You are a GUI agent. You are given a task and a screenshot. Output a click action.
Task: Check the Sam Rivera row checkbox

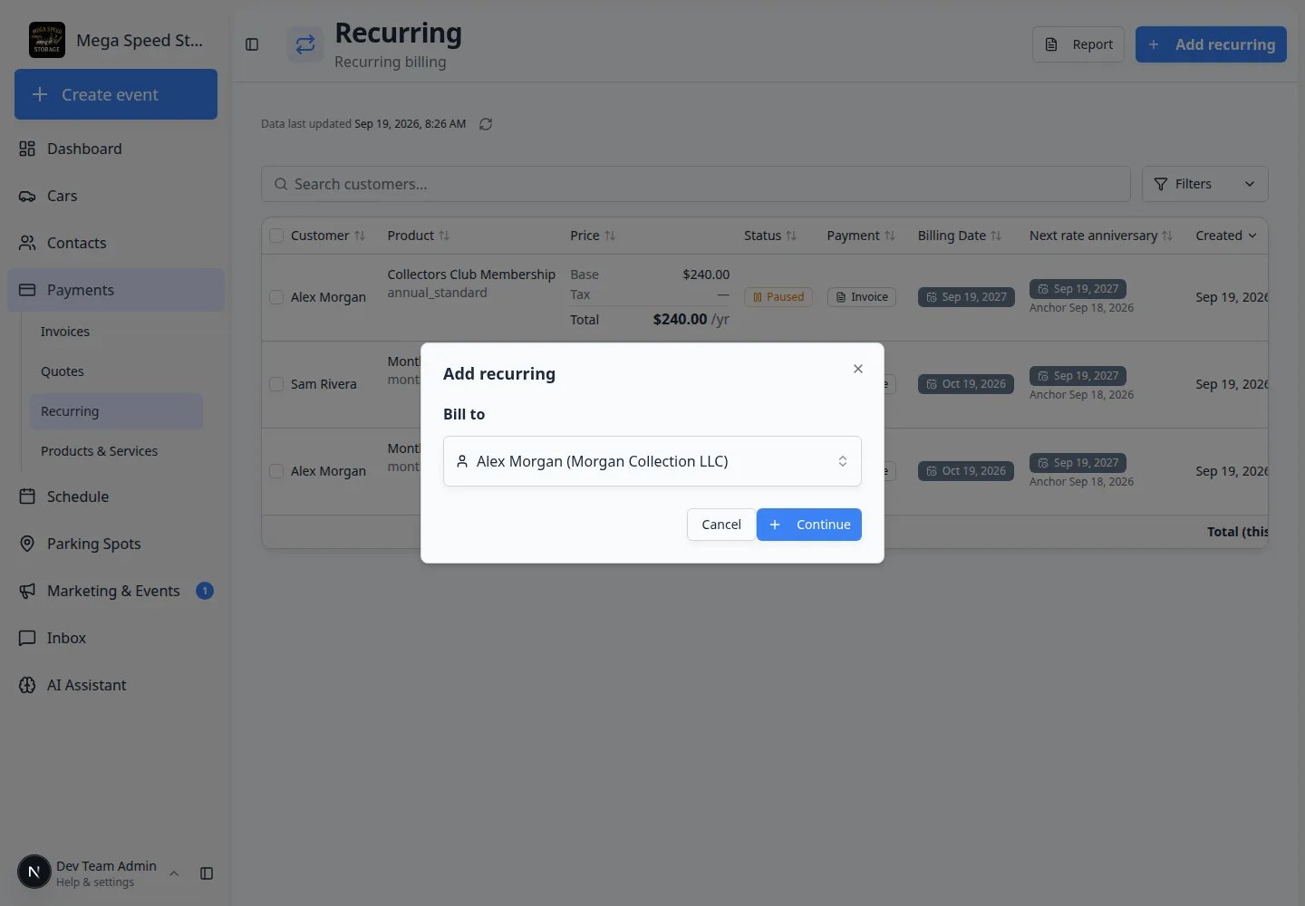pyautogui.click(x=276, y=384)
